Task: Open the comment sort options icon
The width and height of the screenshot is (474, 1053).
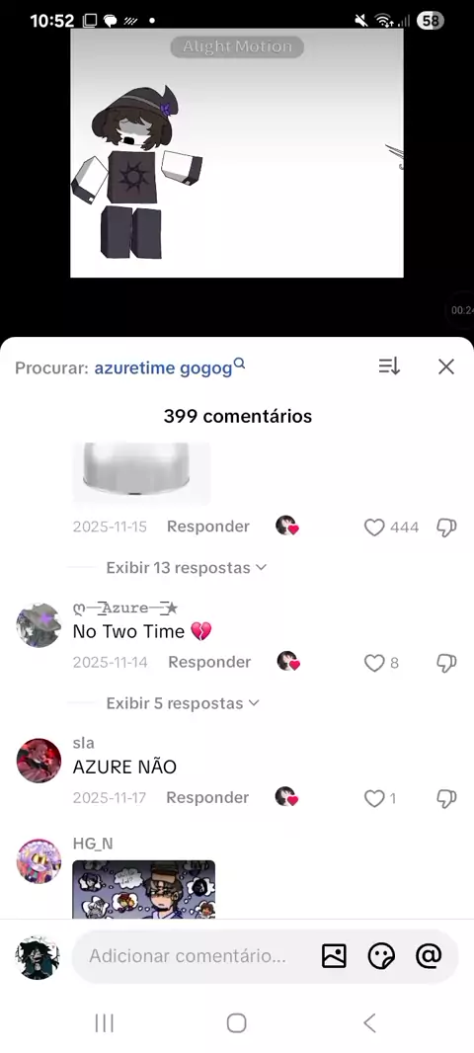Action: (x=389, y=366)
